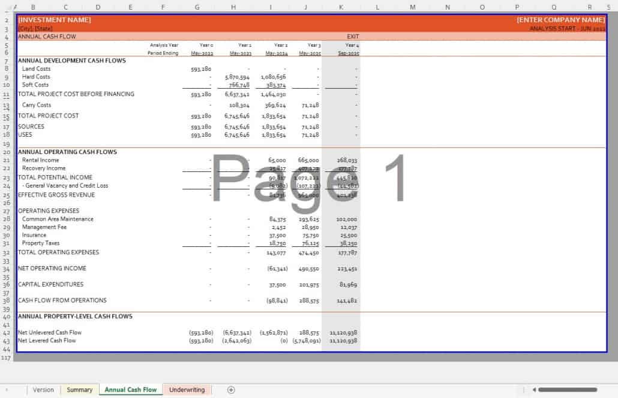618x398 pixels.
Task: Select the Land Costs Year 0 value
Action: coord(201,69)
